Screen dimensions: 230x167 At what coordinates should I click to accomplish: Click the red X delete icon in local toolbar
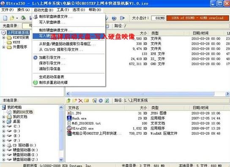[x=80, y=101]
